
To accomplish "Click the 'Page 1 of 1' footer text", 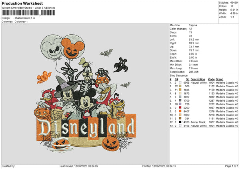I will click(232, 166).
